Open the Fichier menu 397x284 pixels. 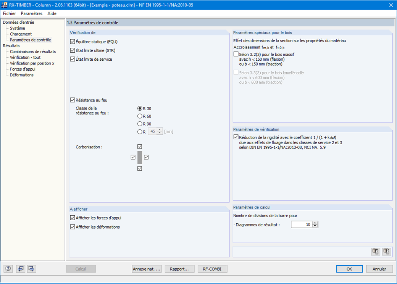9,13
